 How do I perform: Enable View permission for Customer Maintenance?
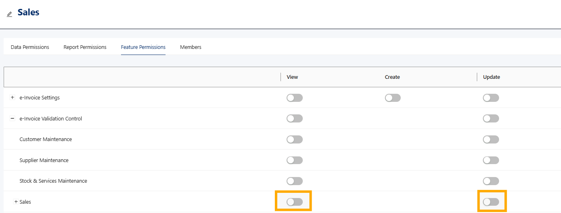295,139
